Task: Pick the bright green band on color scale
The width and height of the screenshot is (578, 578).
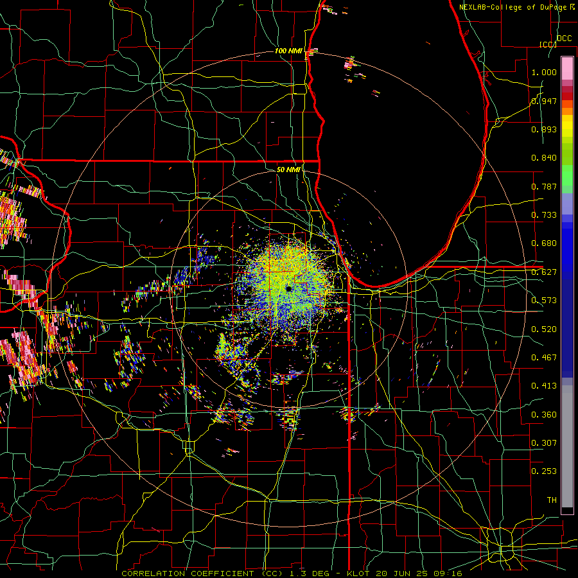Action: [567, 175]
